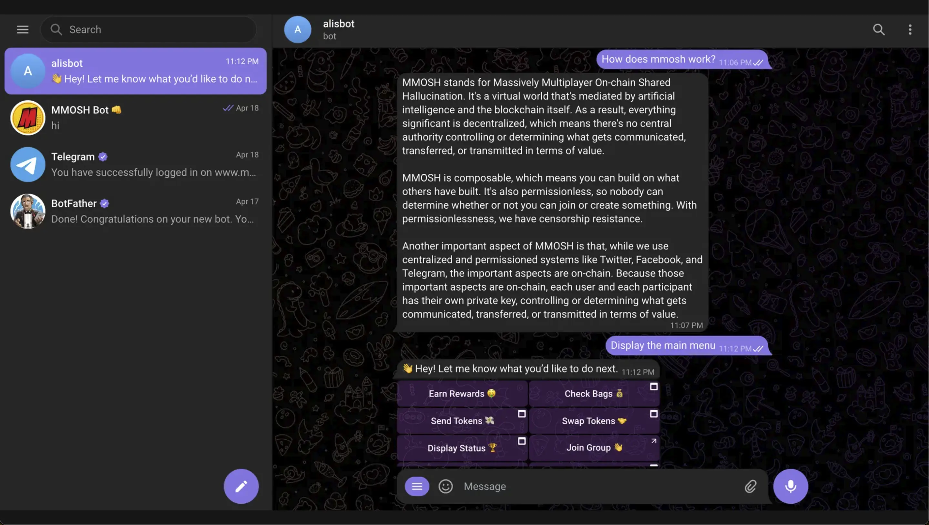929x525 pixels.
Task: Select the Display Status bot option
Action: [x=462, y=448]
